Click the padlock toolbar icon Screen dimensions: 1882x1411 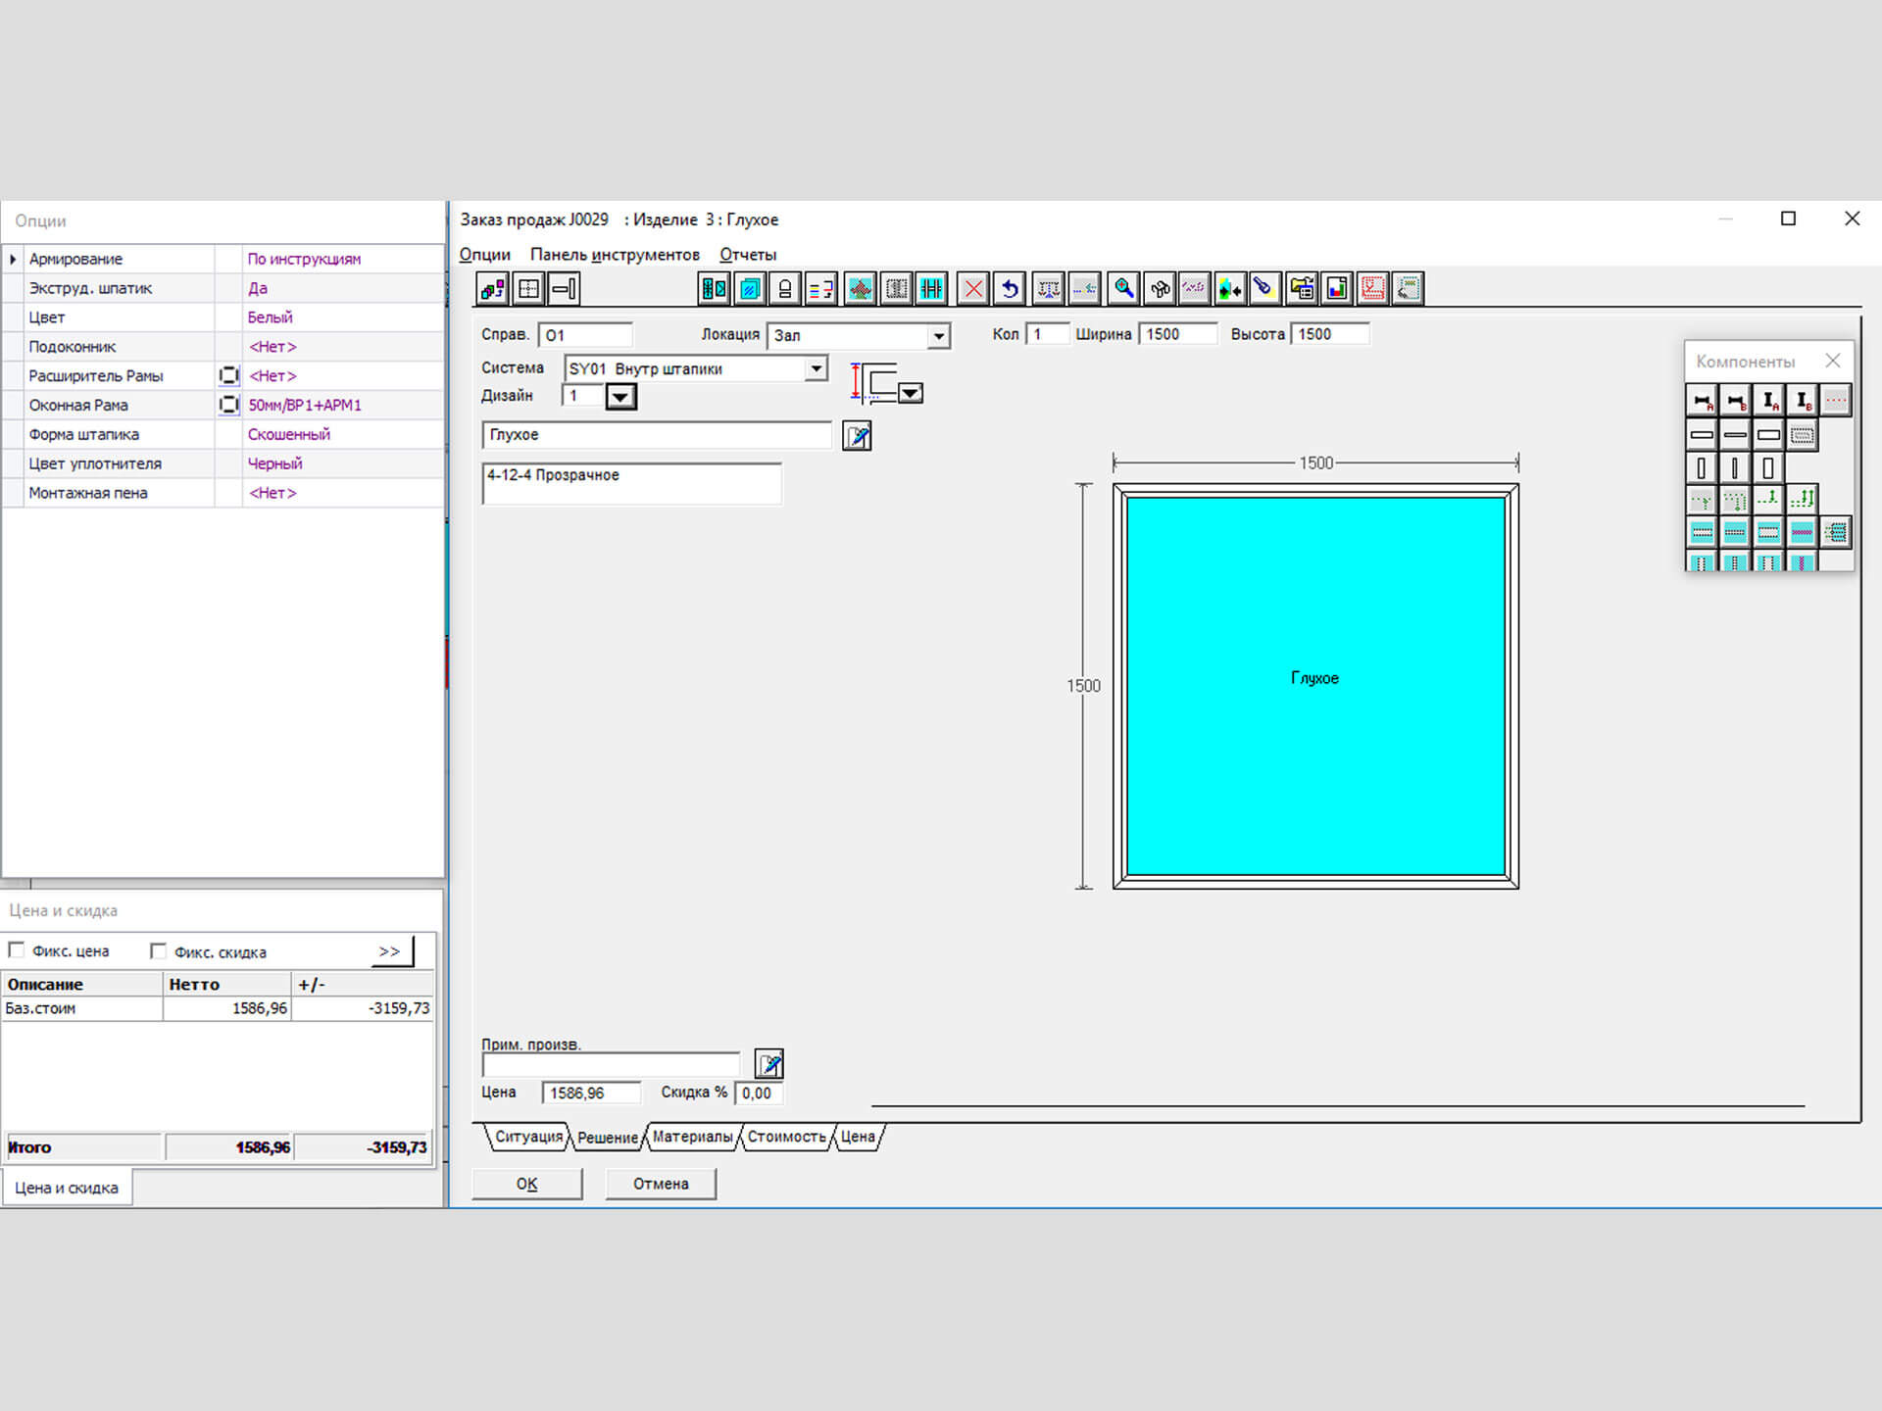coord(785,289)
